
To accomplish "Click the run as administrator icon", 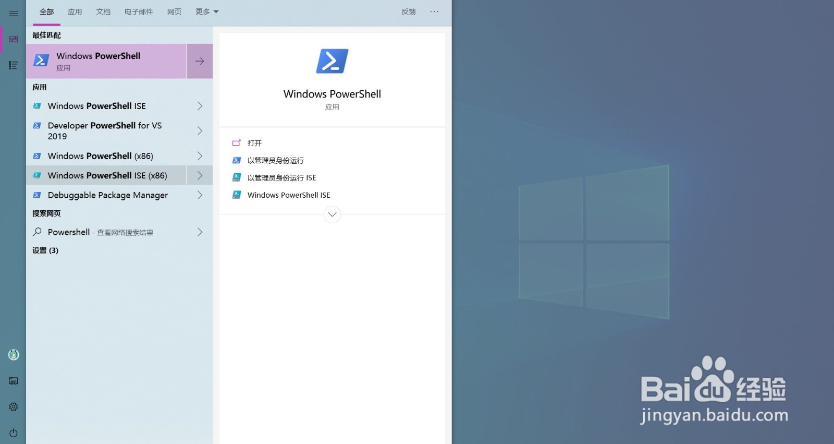I will click(237, 160).
